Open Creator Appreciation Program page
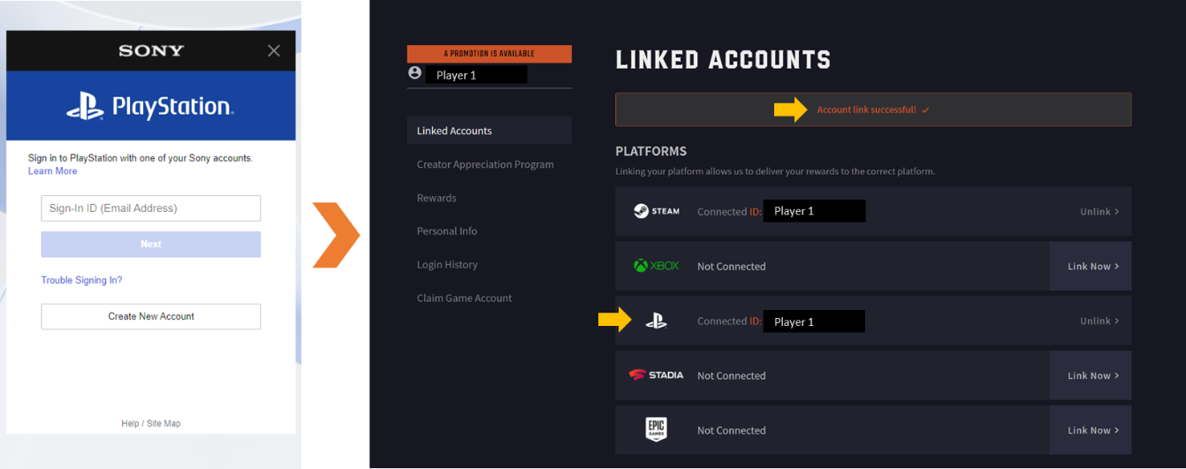The width and height of the screenshot is (1186, 469). (x=485, y=164)
